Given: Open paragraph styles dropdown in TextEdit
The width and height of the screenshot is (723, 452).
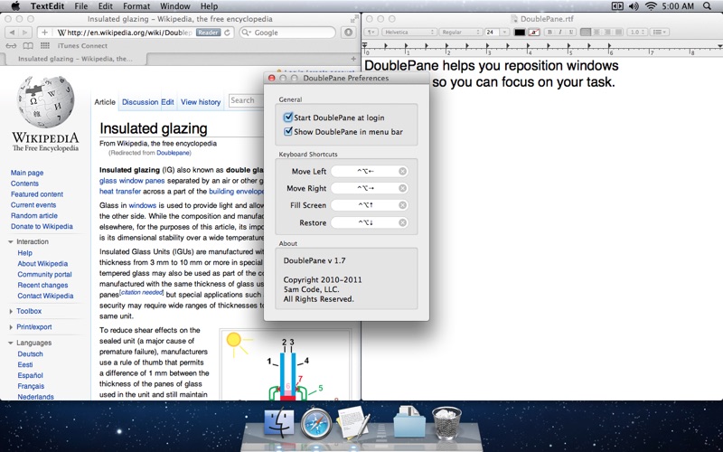Looking at the screenshot, I should coord(371,32).
